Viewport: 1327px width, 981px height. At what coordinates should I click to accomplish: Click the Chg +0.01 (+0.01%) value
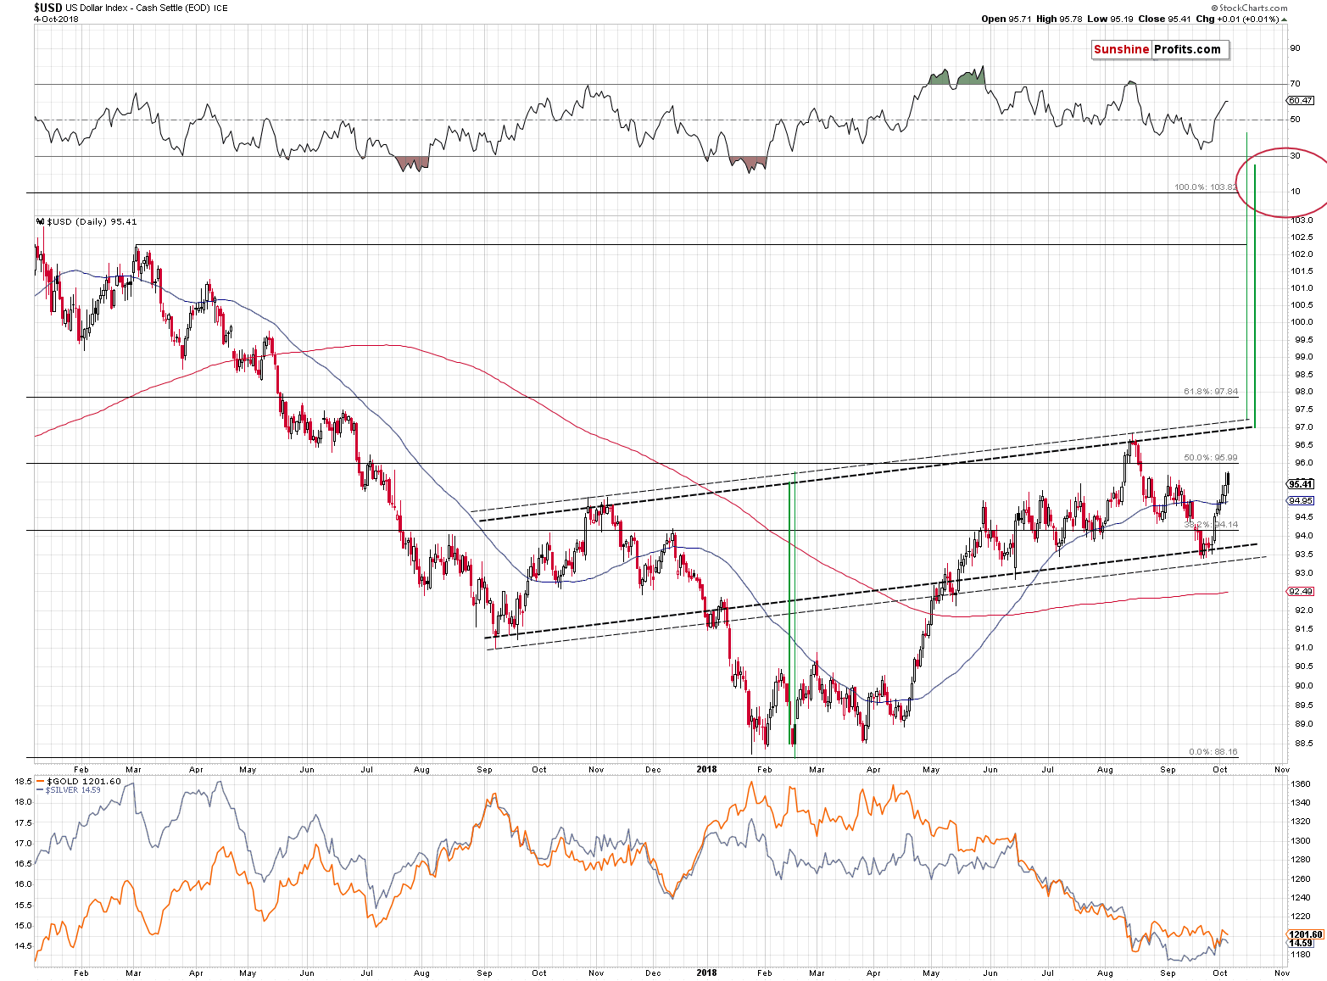1241,19
